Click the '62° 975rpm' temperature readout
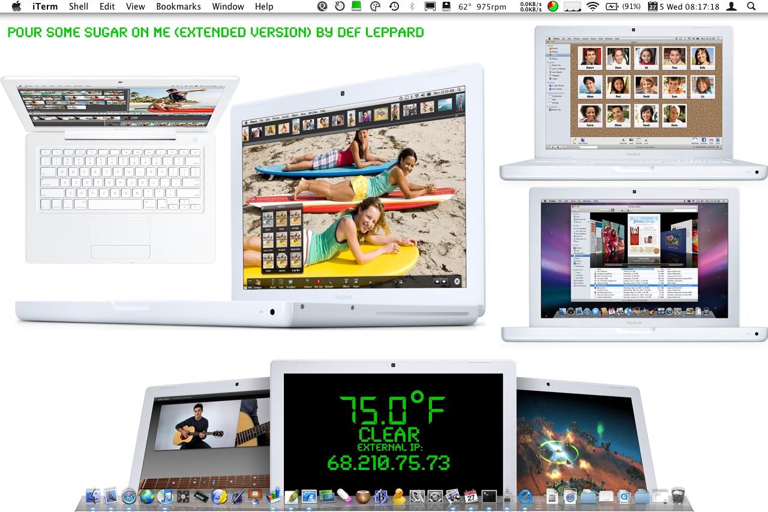Viewport: 768px width, 512px height. (x=484, y=7)
